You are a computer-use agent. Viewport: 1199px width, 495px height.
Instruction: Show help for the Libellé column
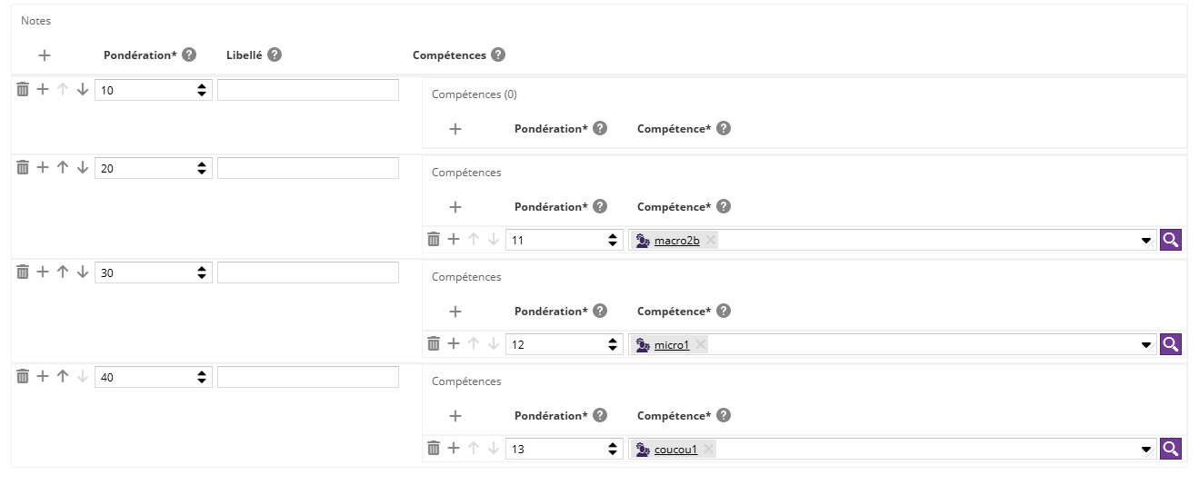275,54
